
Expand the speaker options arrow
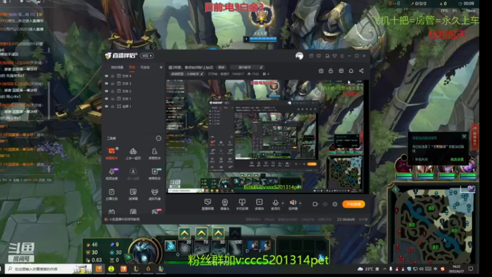pos(300,203)
